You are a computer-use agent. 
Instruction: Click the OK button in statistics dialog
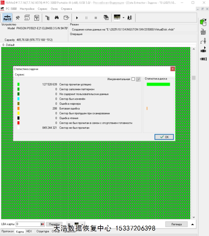pyautogui.click(x=164, y=137)
